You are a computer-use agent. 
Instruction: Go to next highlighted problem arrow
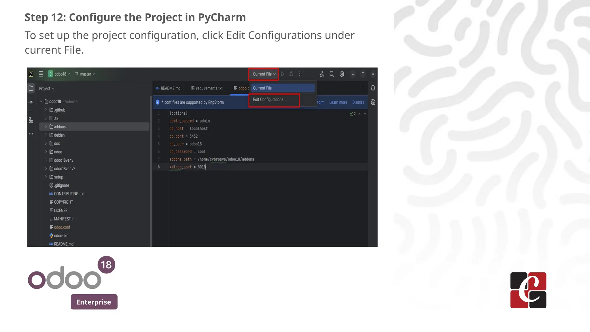(365, 114)
